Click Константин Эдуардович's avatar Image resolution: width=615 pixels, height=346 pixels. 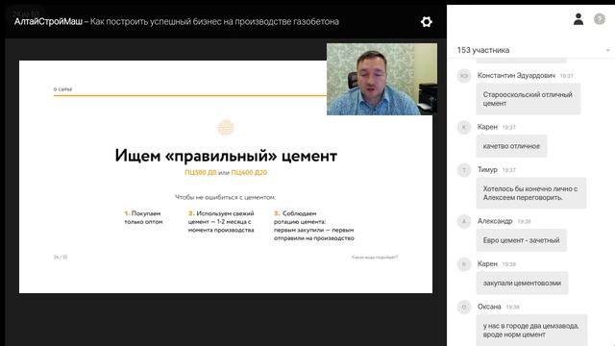464,75
